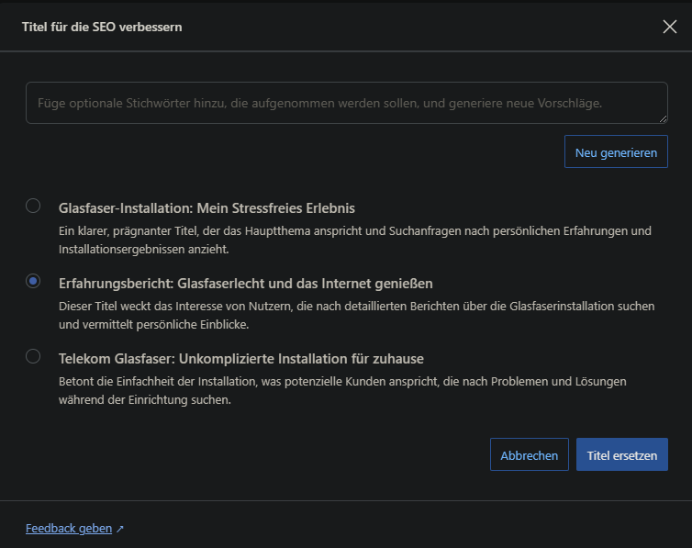This screenshot has width=692, height=548.
Task: Confirm with the Titel ersetzen button
Action: 621,455
